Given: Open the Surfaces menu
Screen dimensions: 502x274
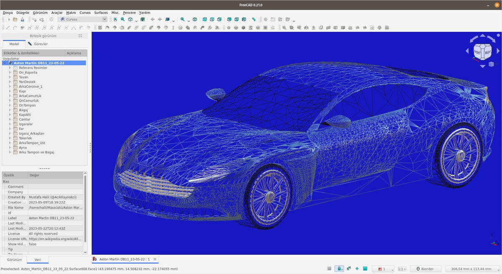Looking at the screenshot, I should pos(101,13).
